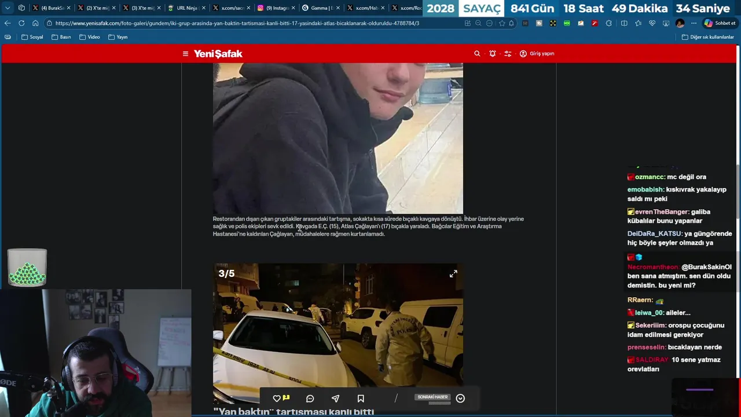
Task: Click the browser back arrow
Action: point(8,23)
